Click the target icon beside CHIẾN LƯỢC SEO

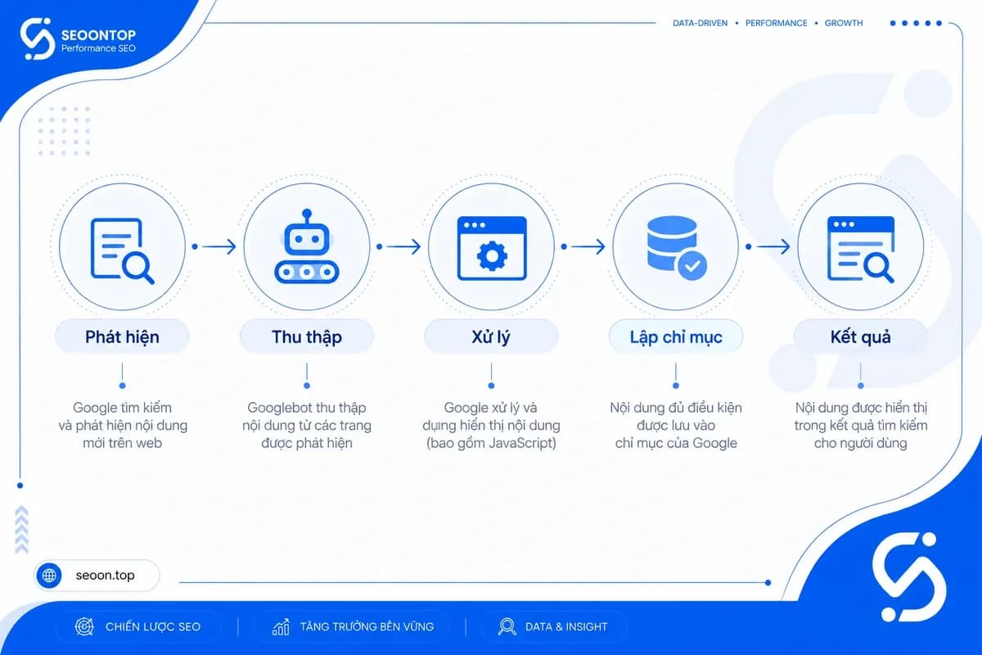click(83, 627)
